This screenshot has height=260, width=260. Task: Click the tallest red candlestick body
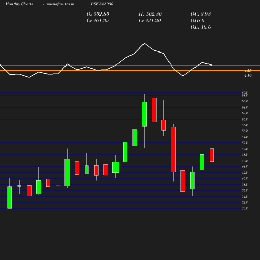click(173, 149)
